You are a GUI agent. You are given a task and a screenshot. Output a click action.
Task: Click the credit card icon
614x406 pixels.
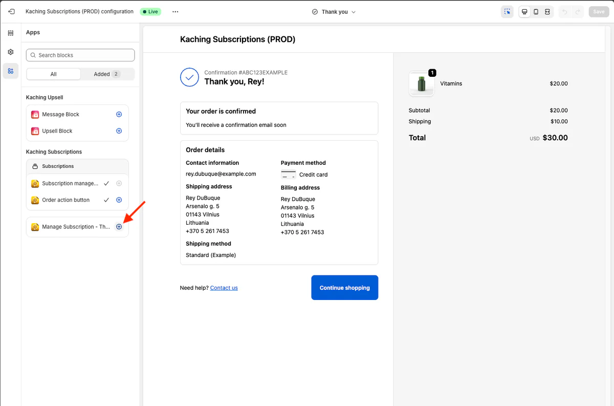[x=288, y=175]
